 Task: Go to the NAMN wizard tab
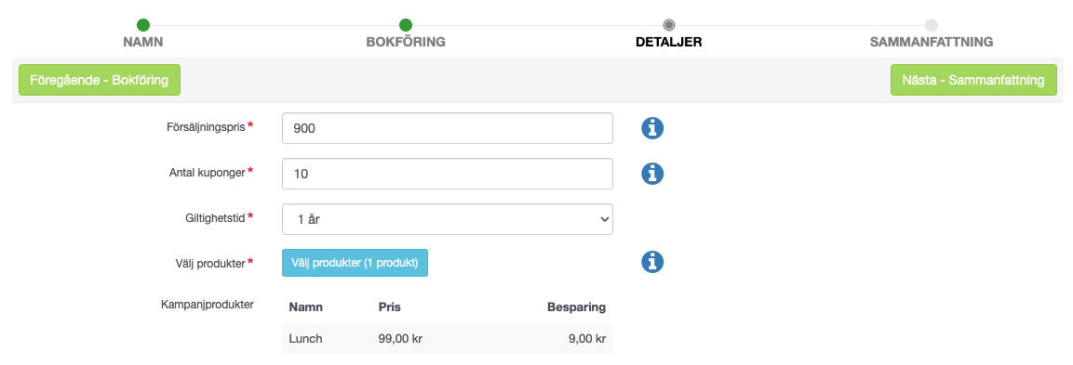[x=143, y=43]
